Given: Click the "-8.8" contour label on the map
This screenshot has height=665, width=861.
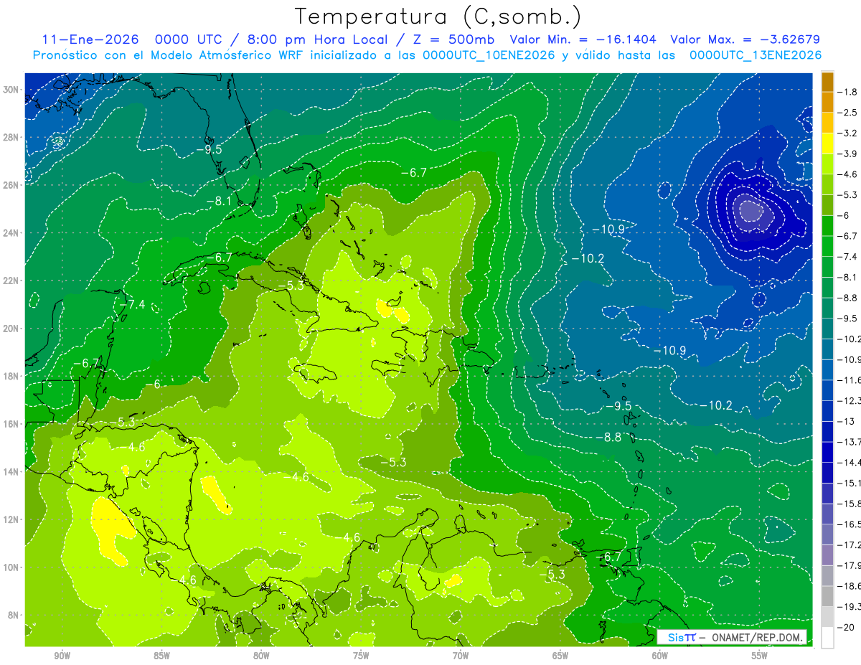Looking at the screenshot, I should (609, 437).
